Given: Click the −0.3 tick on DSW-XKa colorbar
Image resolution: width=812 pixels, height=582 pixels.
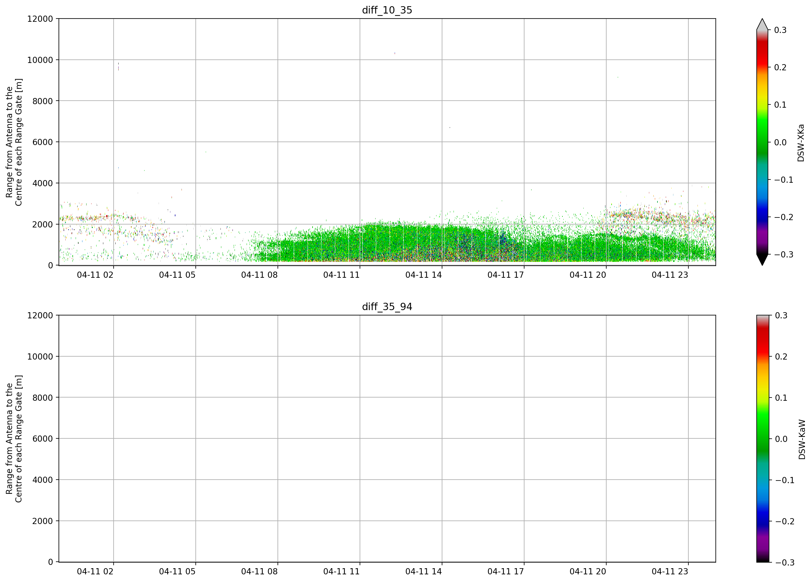Looking at the screenshot, I should 784,255.
